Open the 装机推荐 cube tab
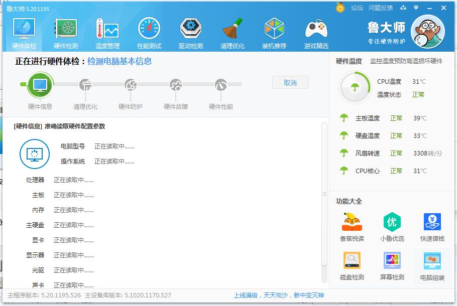 (x=274, y=34)
